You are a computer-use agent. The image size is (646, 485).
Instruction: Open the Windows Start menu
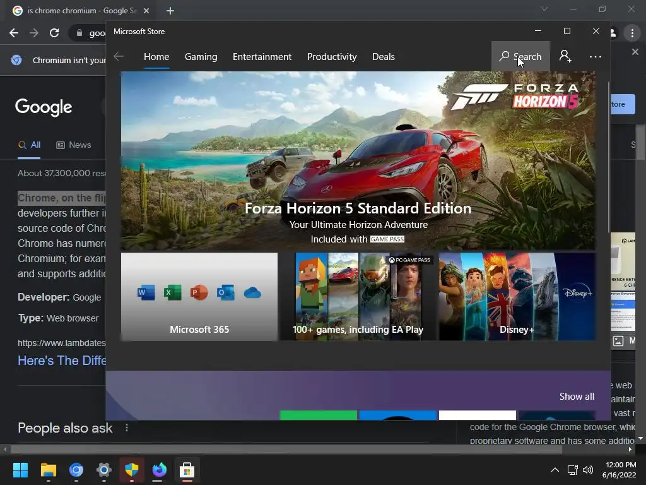click(21, 470)
